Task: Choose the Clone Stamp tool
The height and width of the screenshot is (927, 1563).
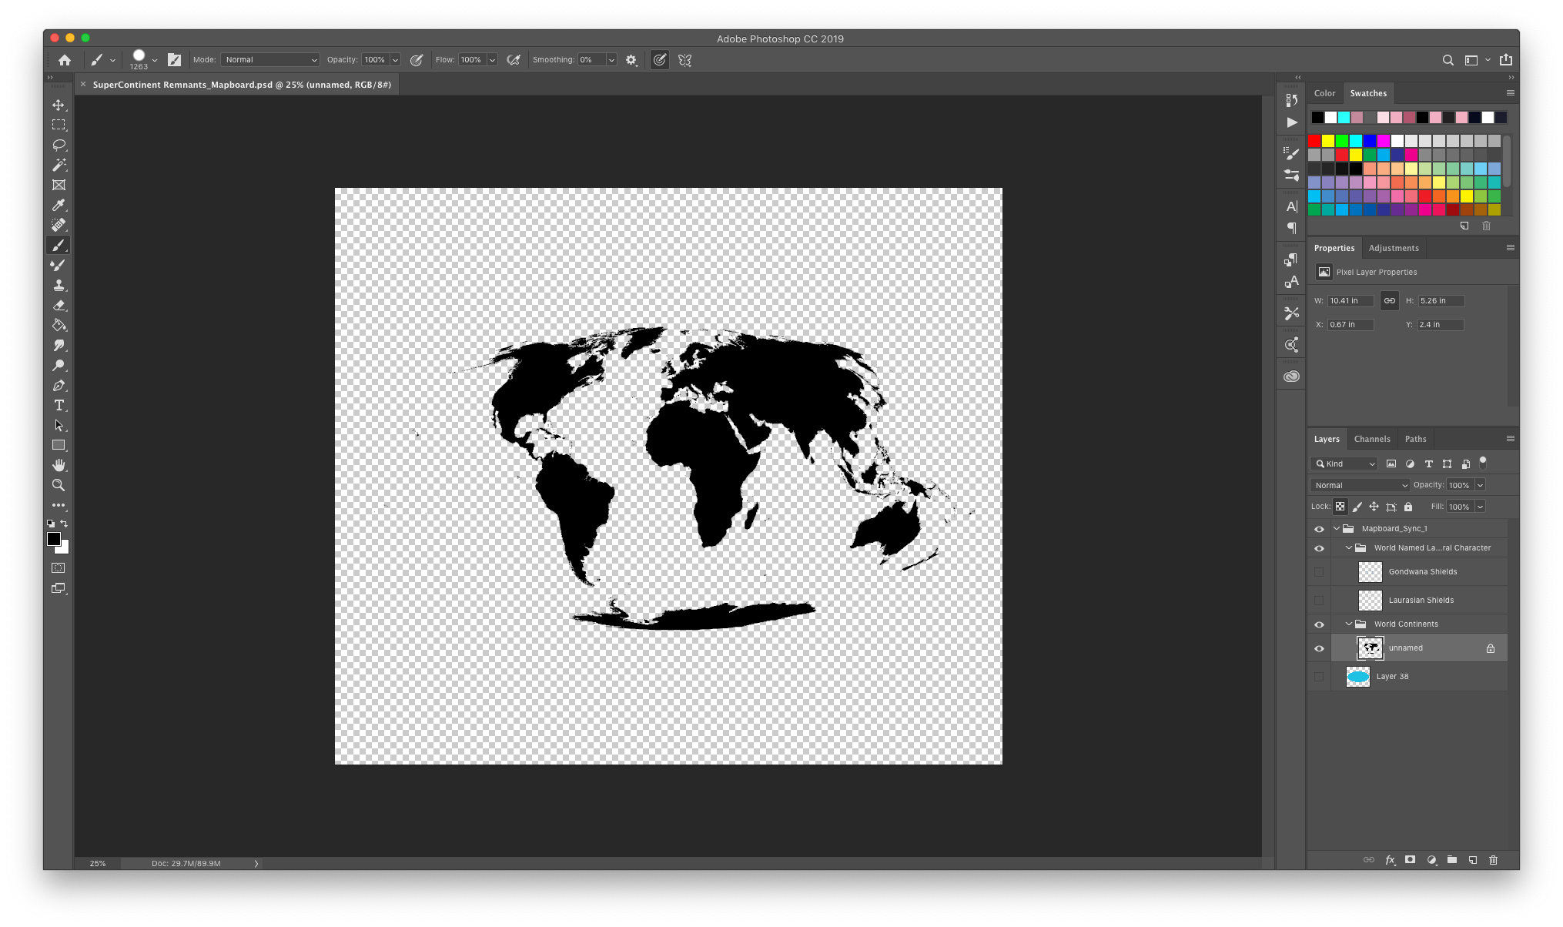Action: 59,285
